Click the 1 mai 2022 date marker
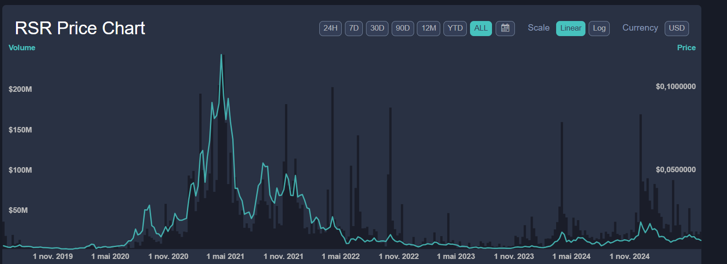Screen dimensions: 727x264 point(341,256)
